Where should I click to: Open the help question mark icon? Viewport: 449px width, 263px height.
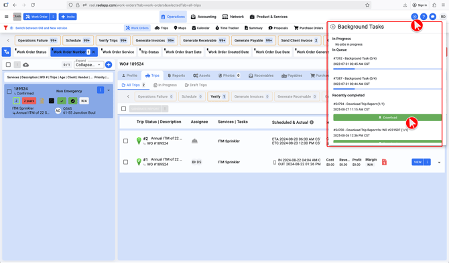click(424, 17)
